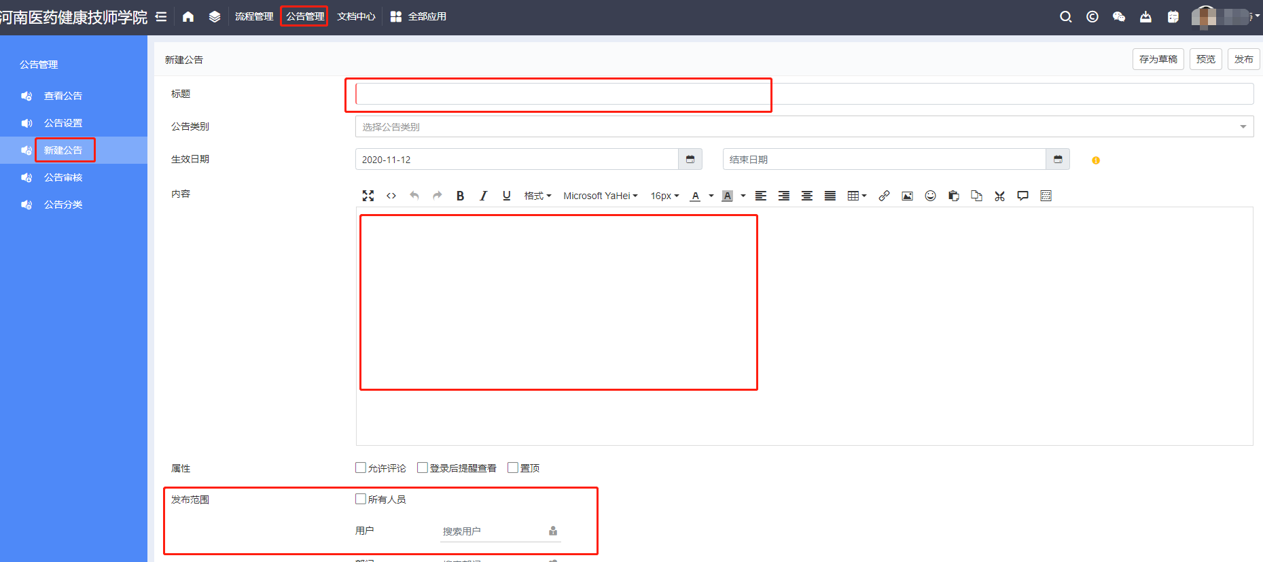Open start date calendar picker
This screenshot has width=1263, height=562.
click(690, 159)
